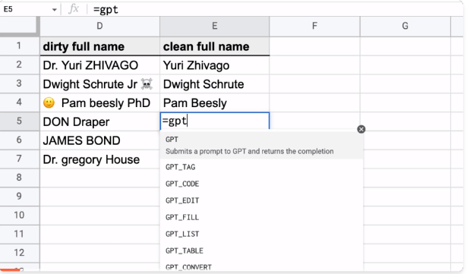This screenshot has width=467, height=274.
Task: Select GPT_CONVERT at the list bottom
Action: (261, 266)
